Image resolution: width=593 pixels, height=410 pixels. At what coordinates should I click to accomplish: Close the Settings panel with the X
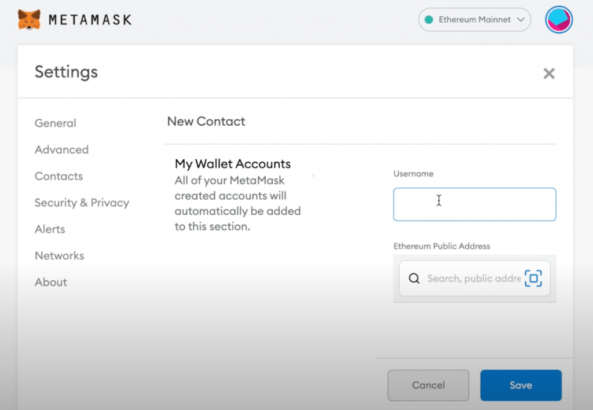[549, 74]
